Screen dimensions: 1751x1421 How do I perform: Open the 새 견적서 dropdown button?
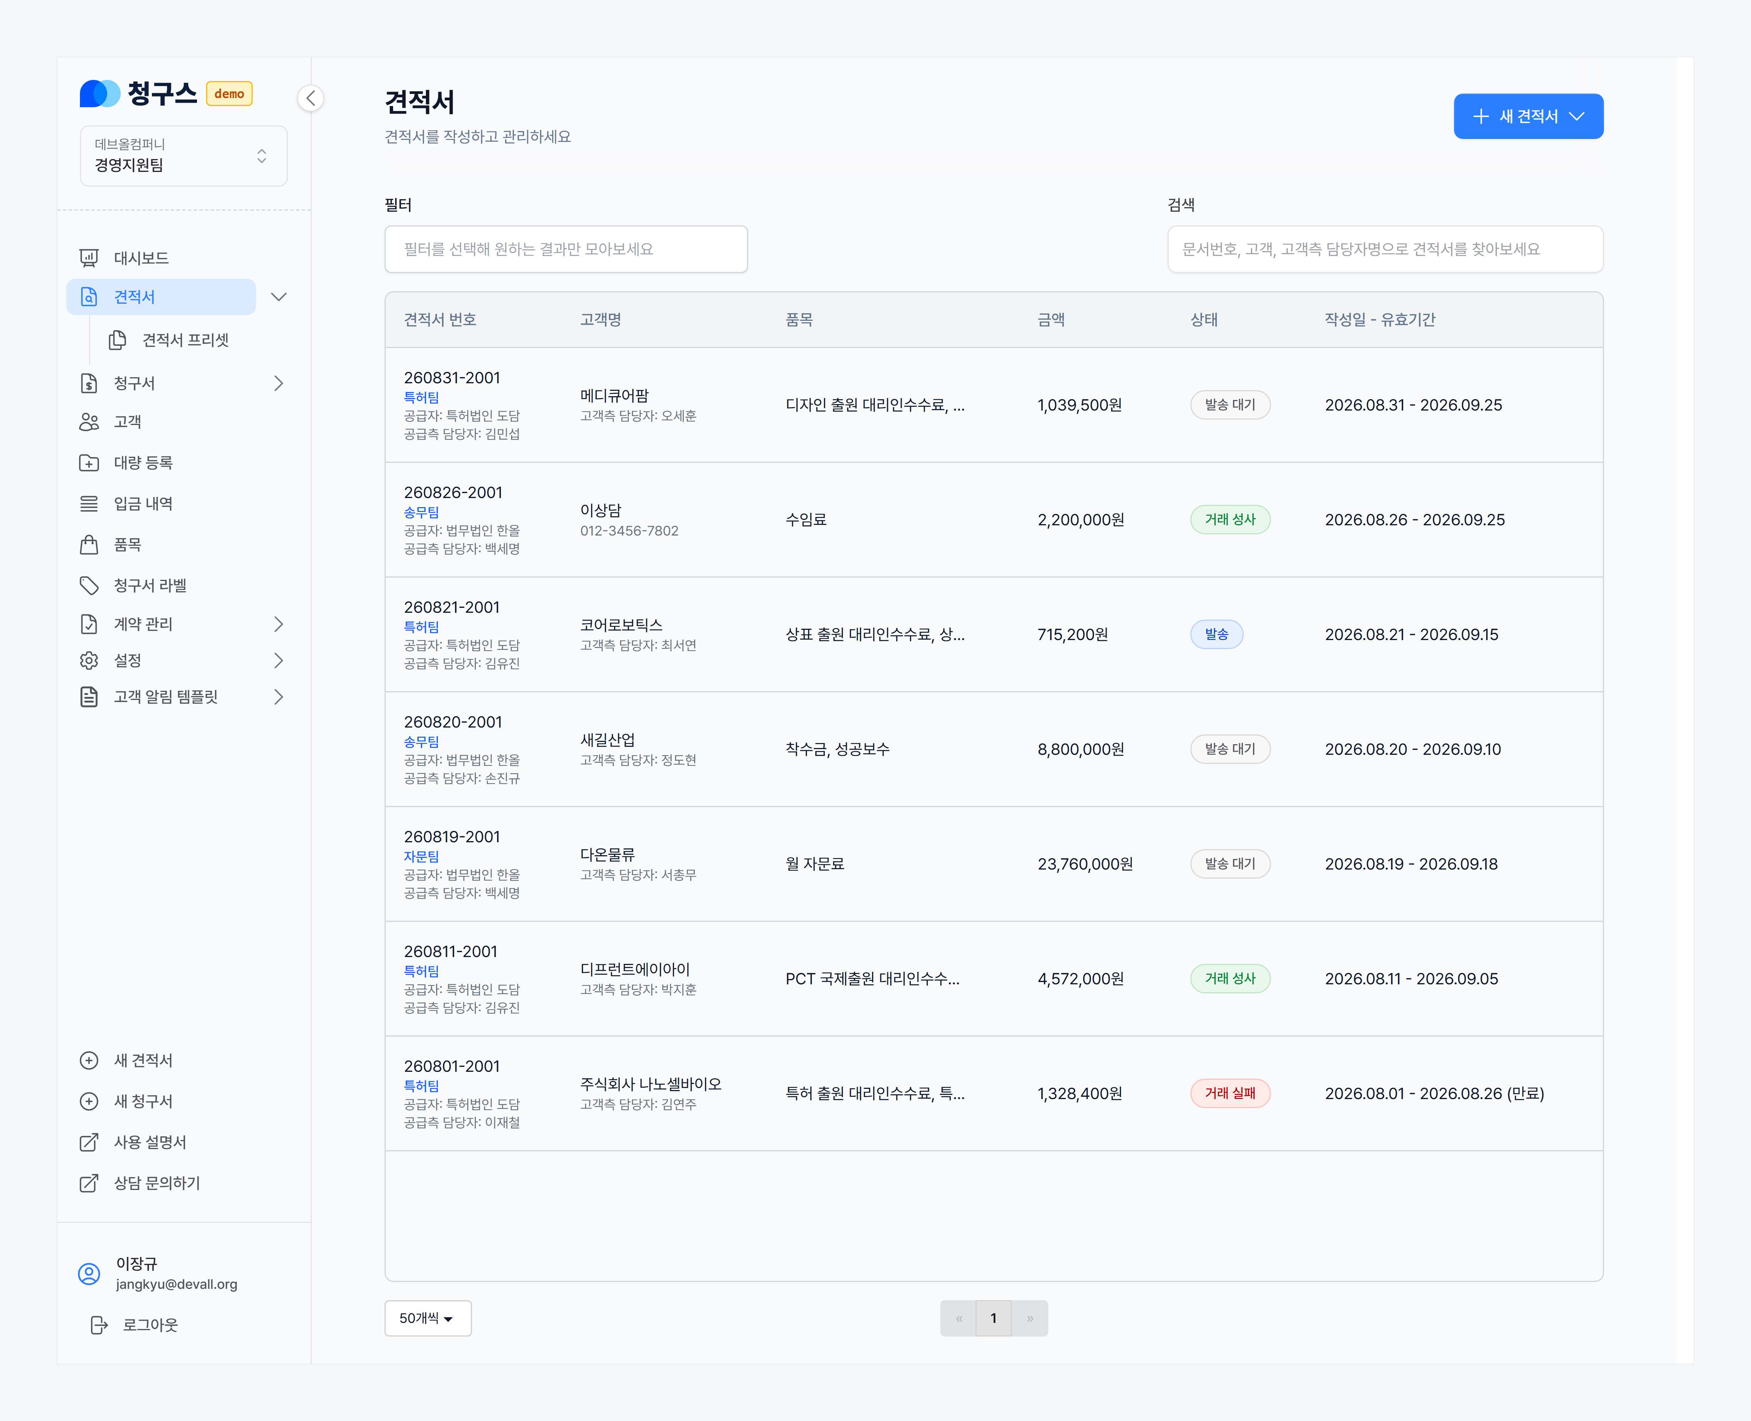click(1527, 116)
